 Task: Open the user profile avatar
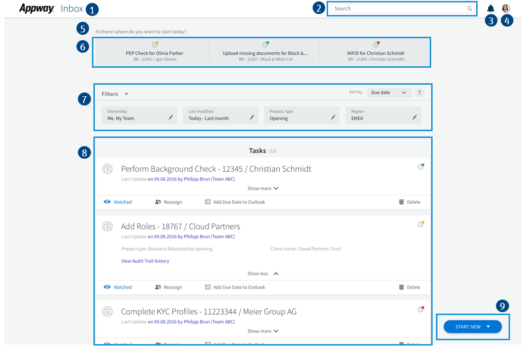coord(506,8)
